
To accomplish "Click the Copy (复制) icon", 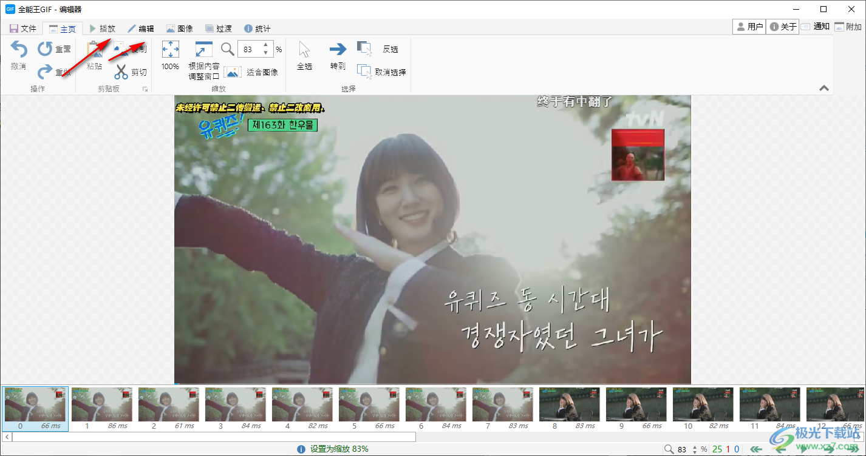I will [121, 49].
